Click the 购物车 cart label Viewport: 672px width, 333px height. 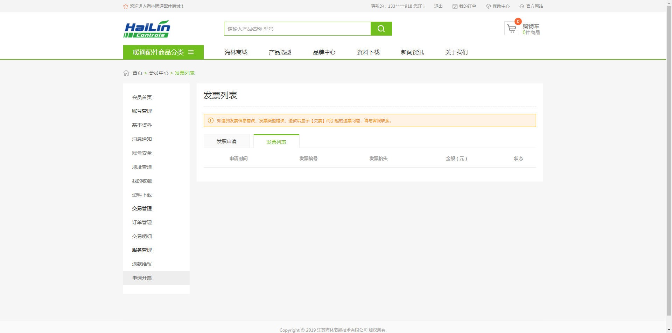click(531, 26)
